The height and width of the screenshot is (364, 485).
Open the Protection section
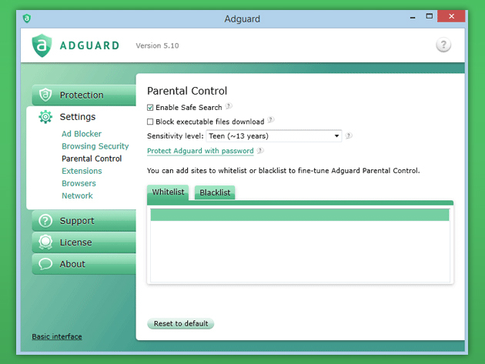[84, 95]
